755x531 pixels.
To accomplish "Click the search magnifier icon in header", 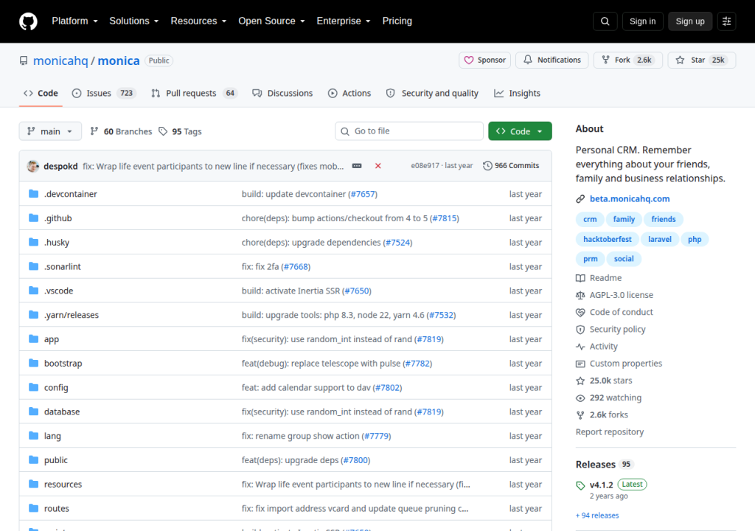I will (x=605, y=21).
